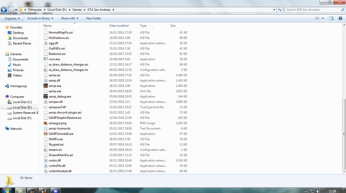The height and width of the screenshot is (193, 346).
Task: Select rcon.exe file icon
Action: [x=46, y=59]
